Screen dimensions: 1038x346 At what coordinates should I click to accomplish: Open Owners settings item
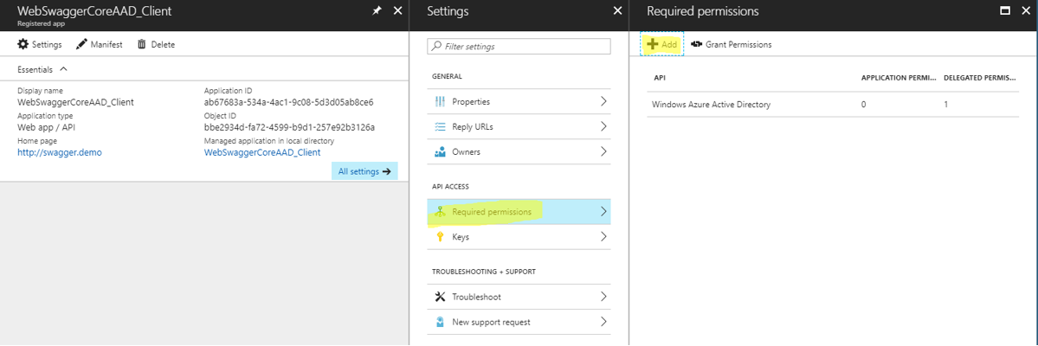click(519, 151)
